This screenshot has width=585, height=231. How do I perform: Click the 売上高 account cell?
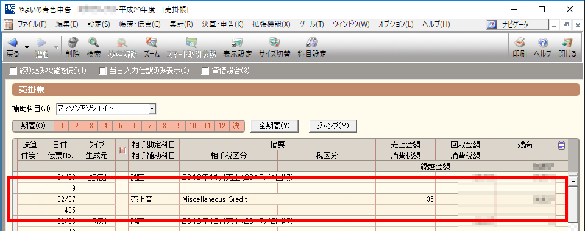click(x=154, y=199)
